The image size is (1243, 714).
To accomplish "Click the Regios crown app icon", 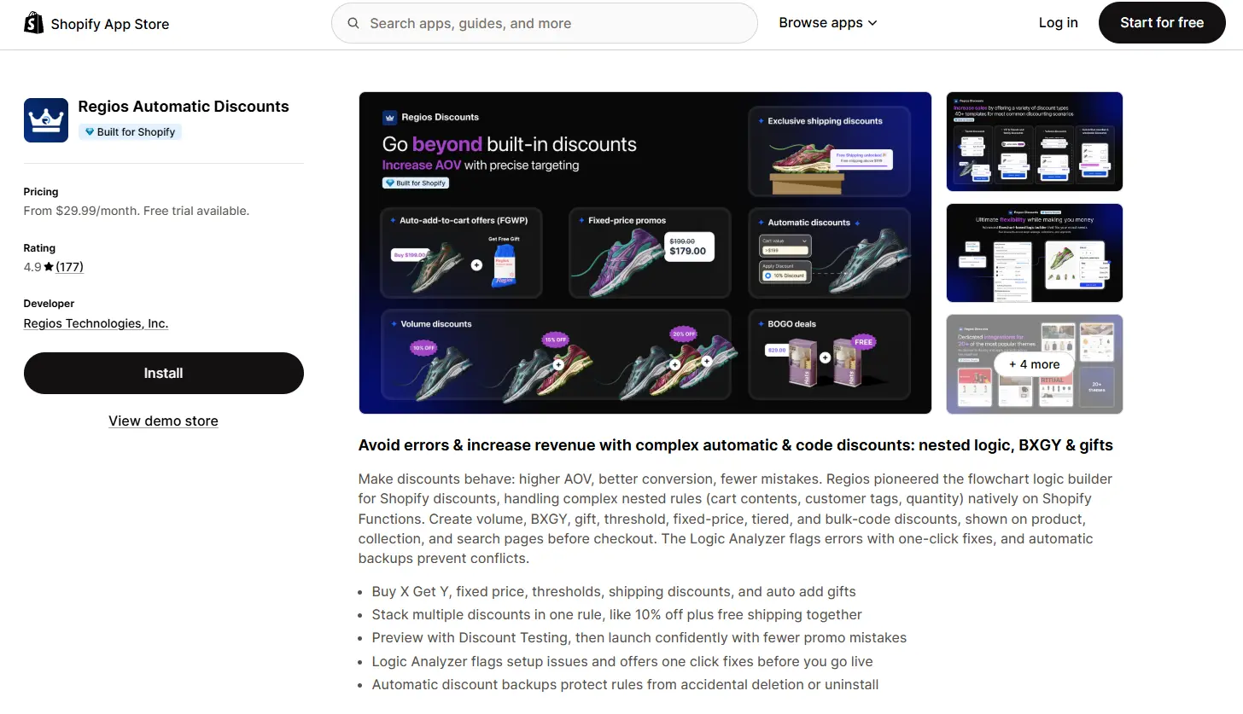I will [x=46, y=120].
